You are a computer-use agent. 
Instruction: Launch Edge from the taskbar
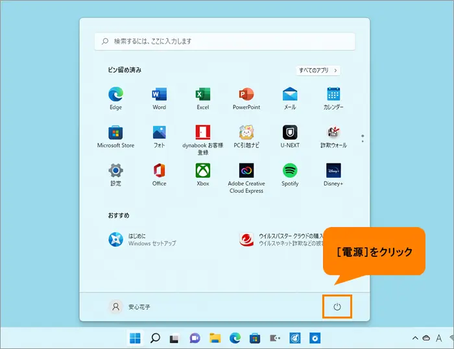pyautogui.click(x=235, y=338)
